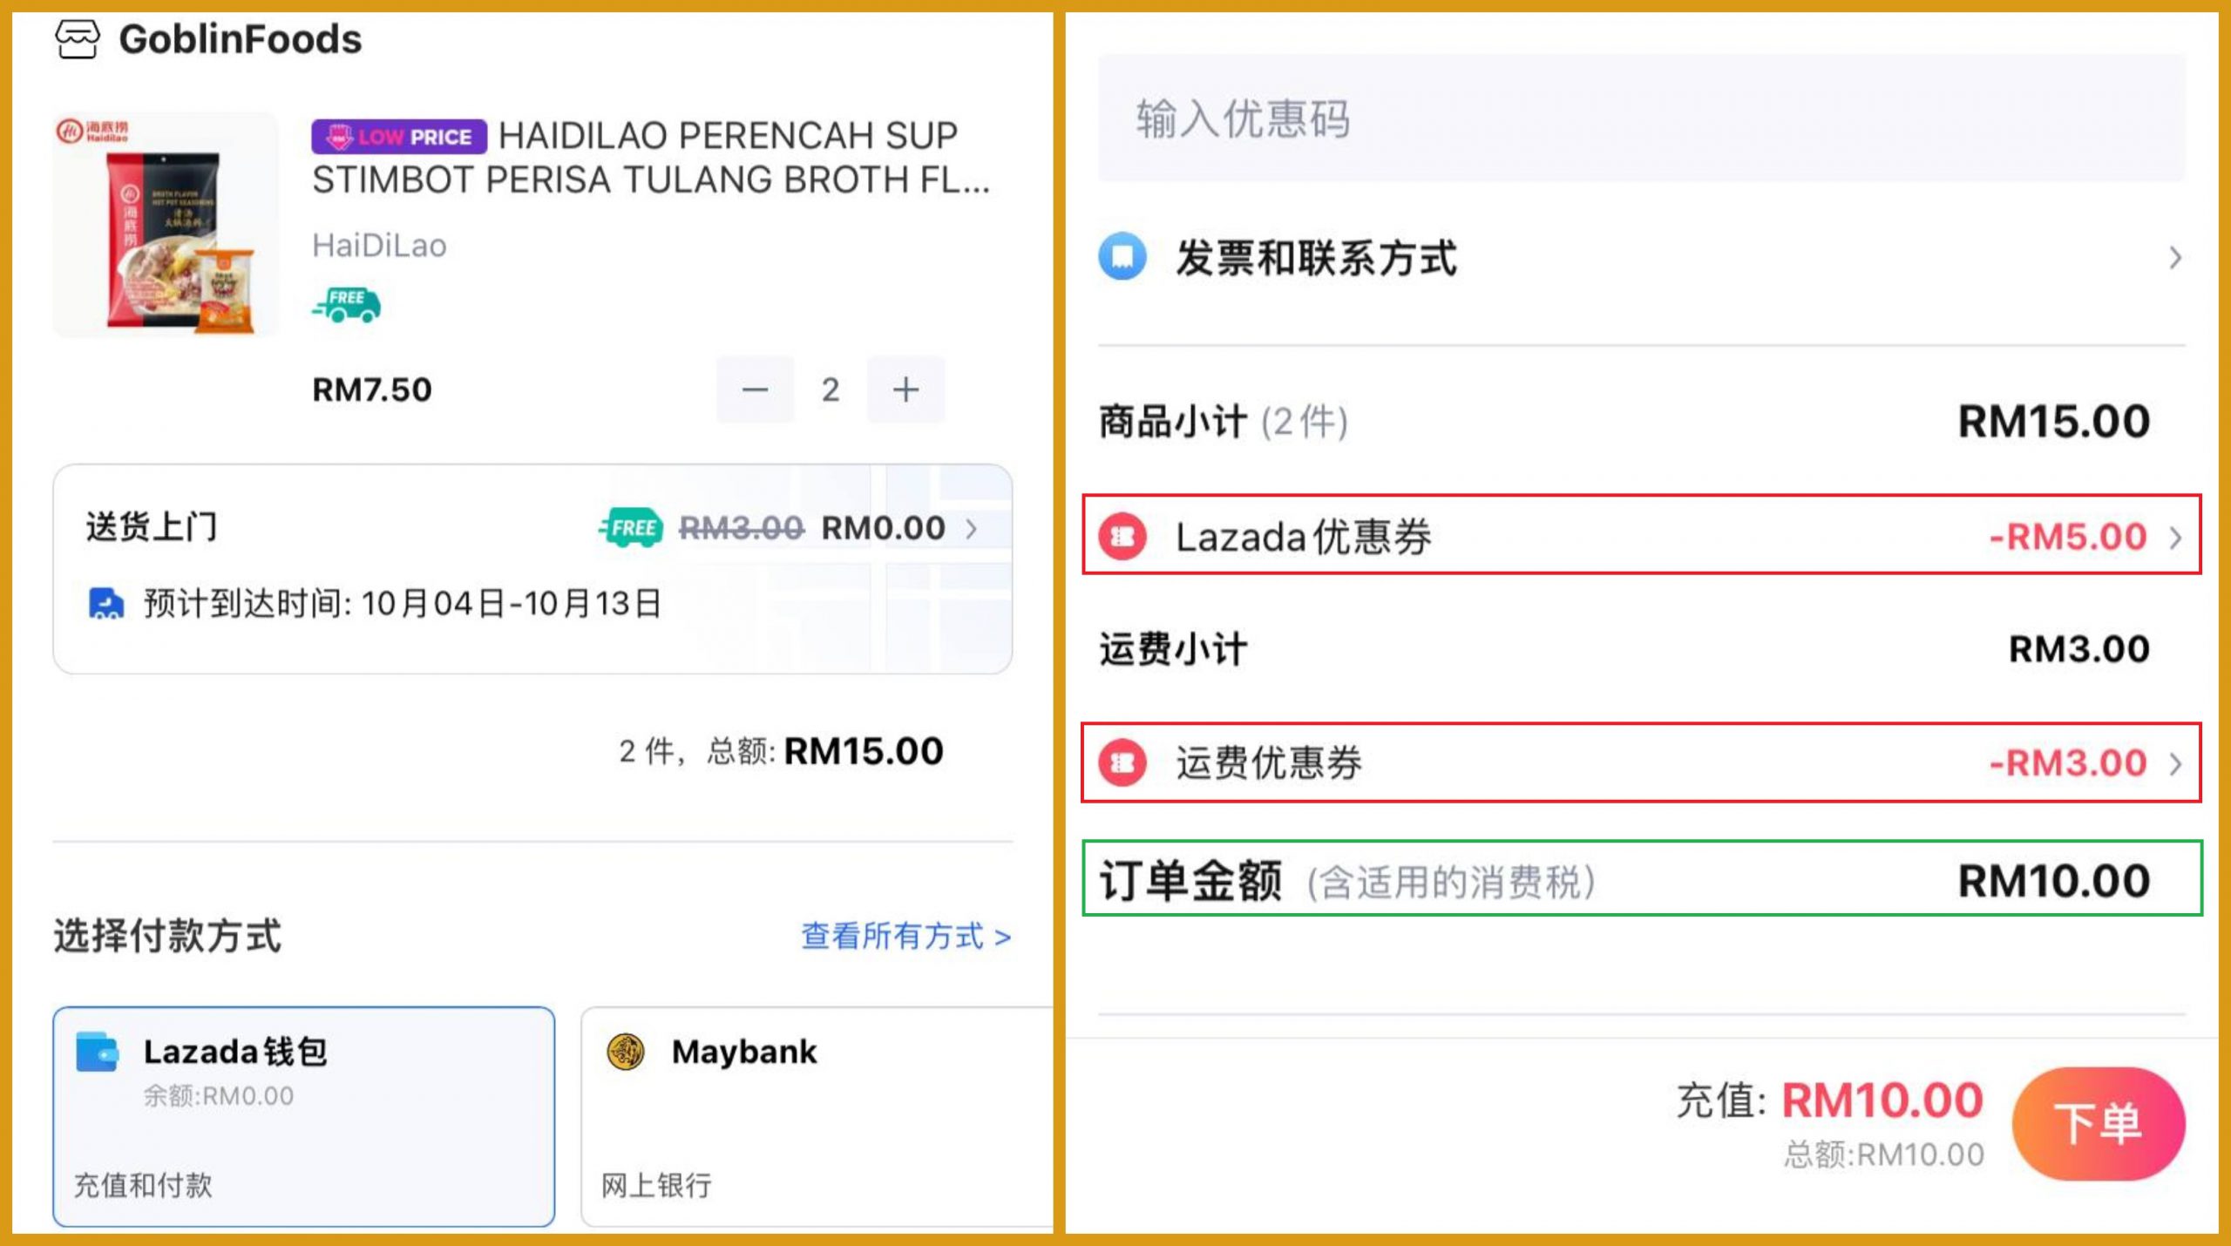2231x1246 pixels.
Task: Decrease quantity with the minus button
Action: [755, 389]
